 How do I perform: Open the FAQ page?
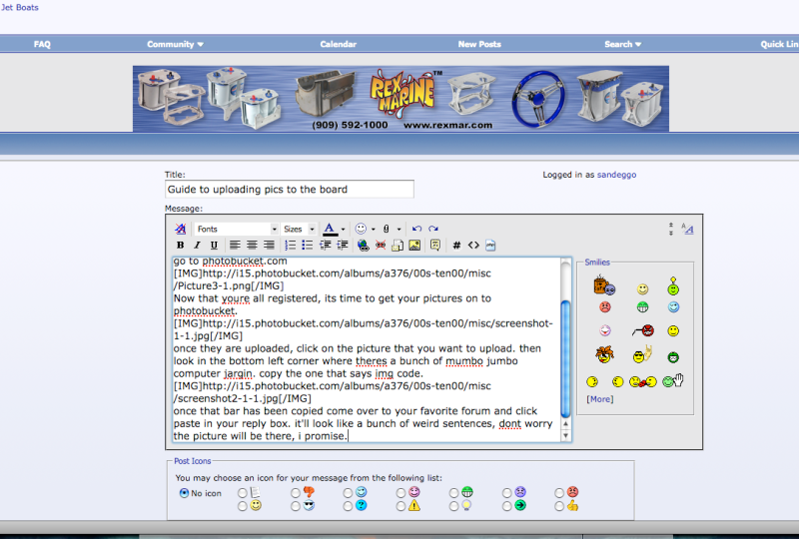(x=42, y=44)
